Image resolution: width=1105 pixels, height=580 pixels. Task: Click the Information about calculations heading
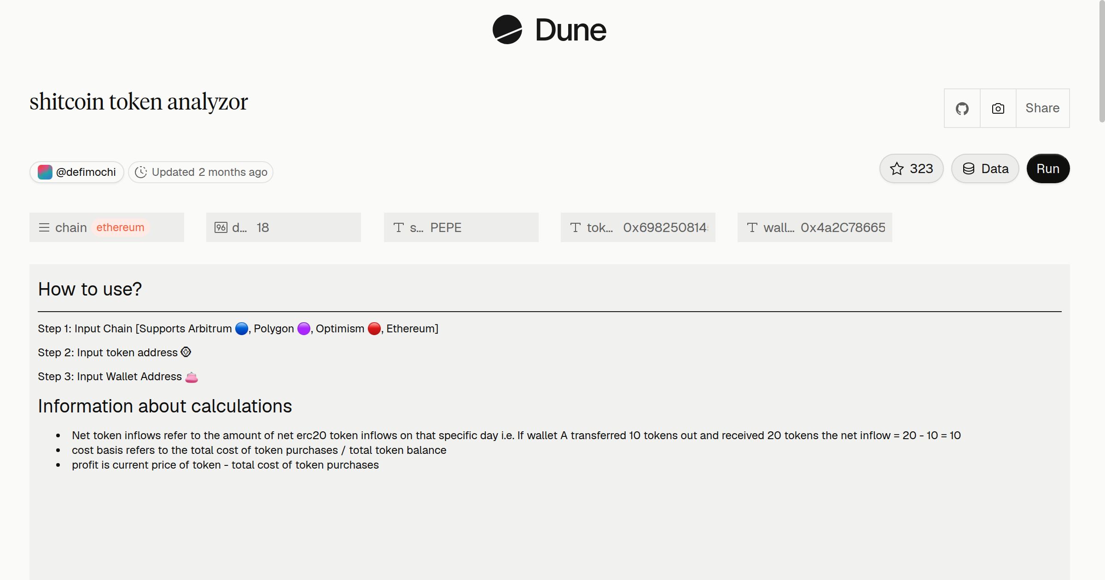point(165,406)
